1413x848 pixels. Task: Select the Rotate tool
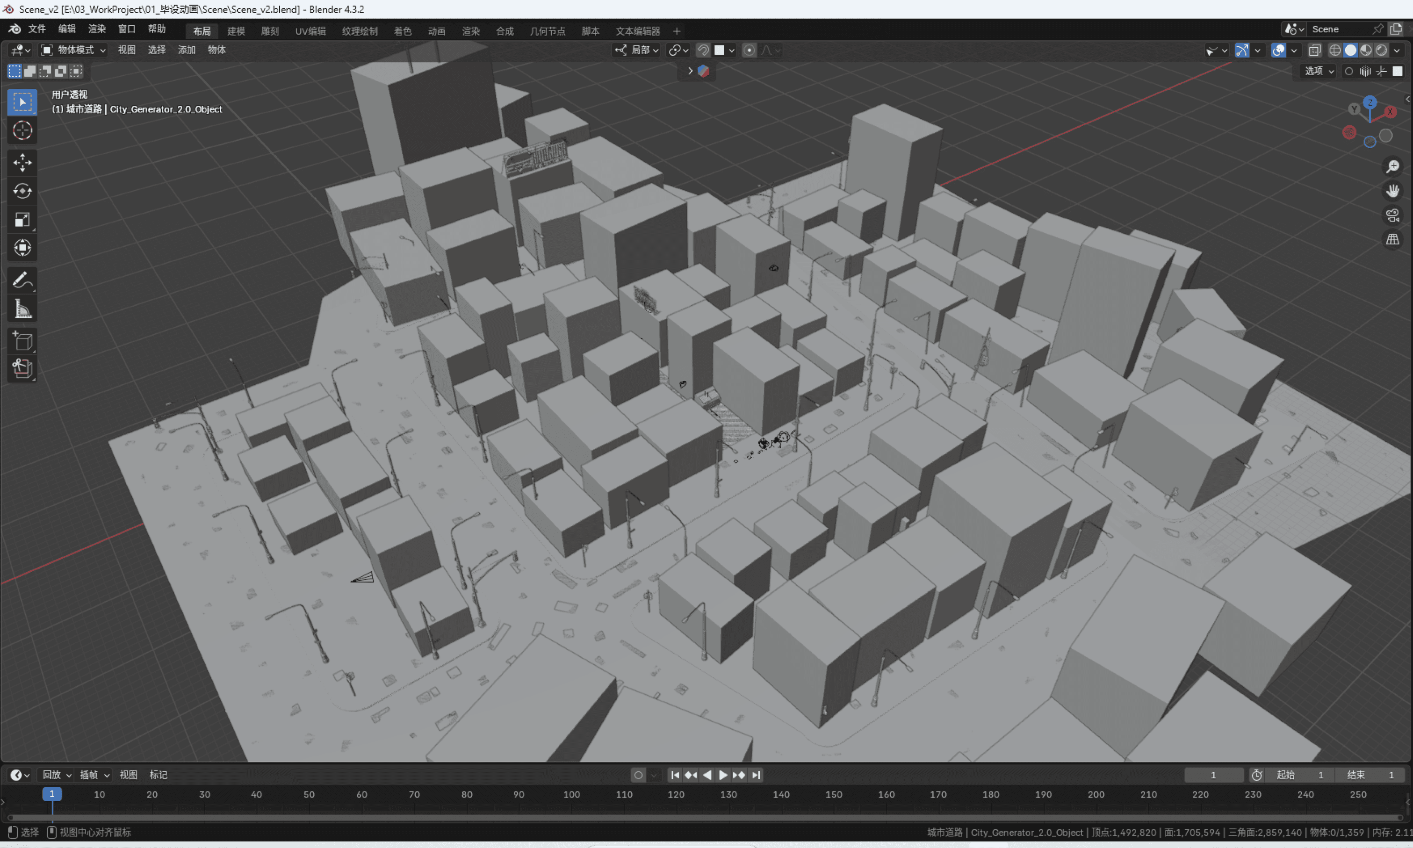point(22,191)
